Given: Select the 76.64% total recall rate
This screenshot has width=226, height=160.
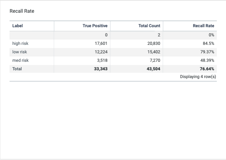Looking at the screenshot, I should 207,69.
